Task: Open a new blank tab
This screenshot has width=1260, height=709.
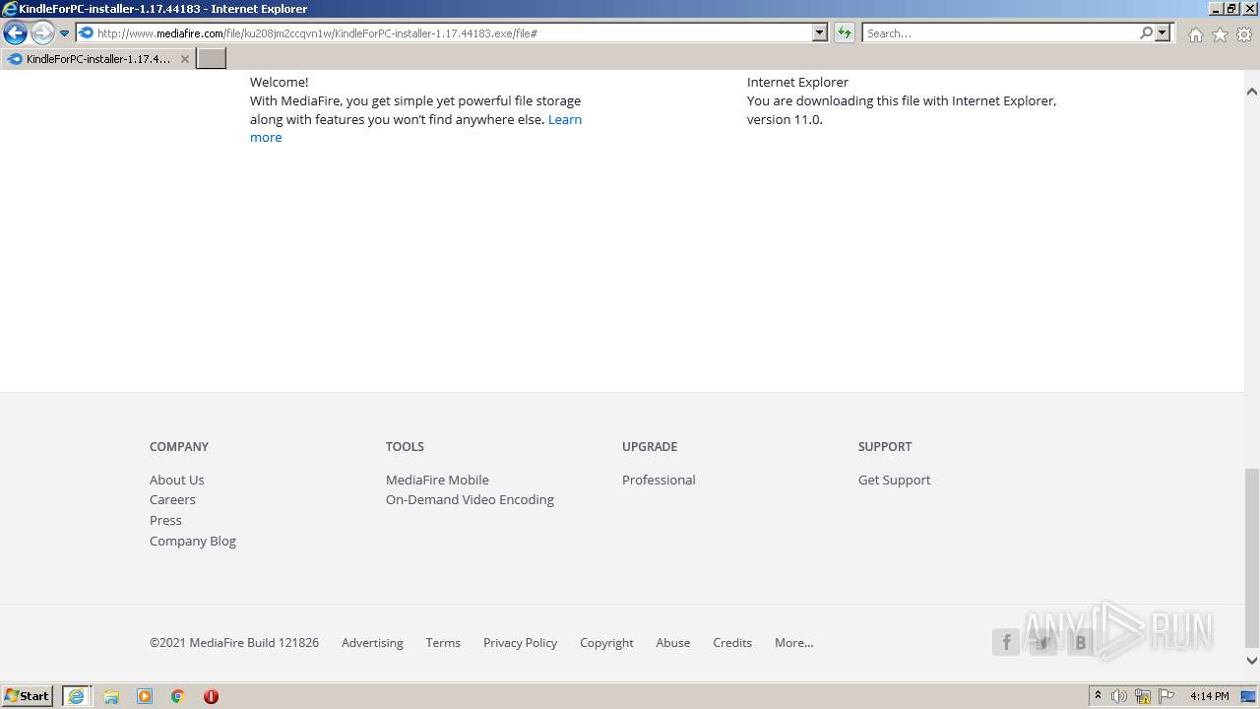Action: pyautogui.click(x=212, y=58)
